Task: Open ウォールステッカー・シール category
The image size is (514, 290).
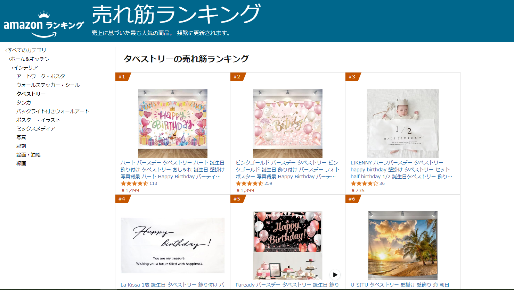Action: (48, 85)
